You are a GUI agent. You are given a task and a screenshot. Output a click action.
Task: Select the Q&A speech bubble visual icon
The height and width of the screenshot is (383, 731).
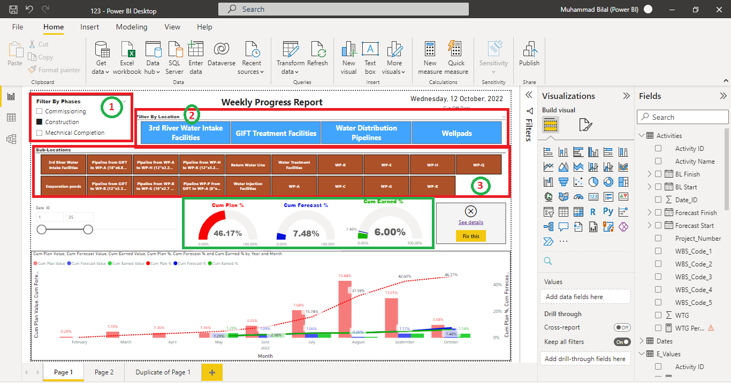[x=563, y=227]
